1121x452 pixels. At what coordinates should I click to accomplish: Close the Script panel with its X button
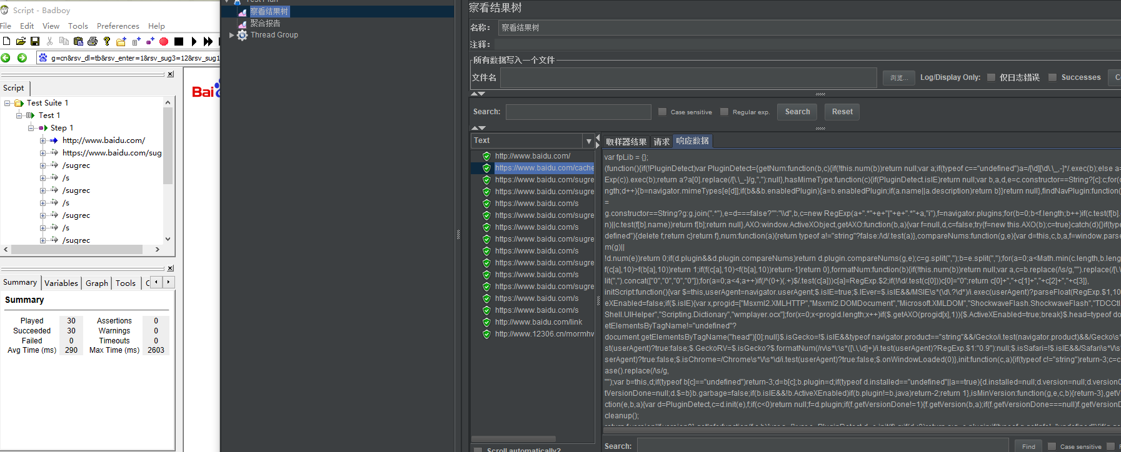(x=170, y=74)
